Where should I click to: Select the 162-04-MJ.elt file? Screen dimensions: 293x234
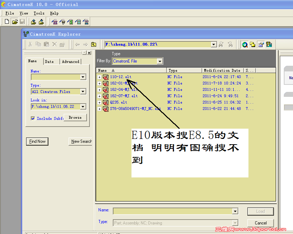124,90
